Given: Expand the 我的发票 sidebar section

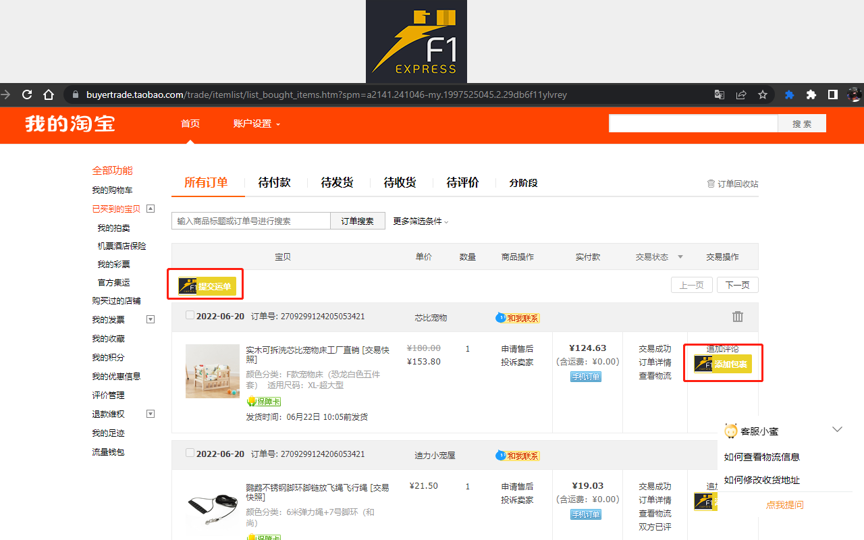Looking at the screenshot, I should point(151,319).
